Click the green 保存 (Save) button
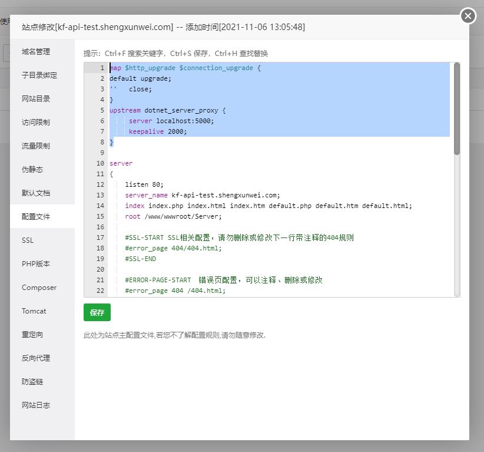This screenshot has height=452, width=484. tap(97, 312)
